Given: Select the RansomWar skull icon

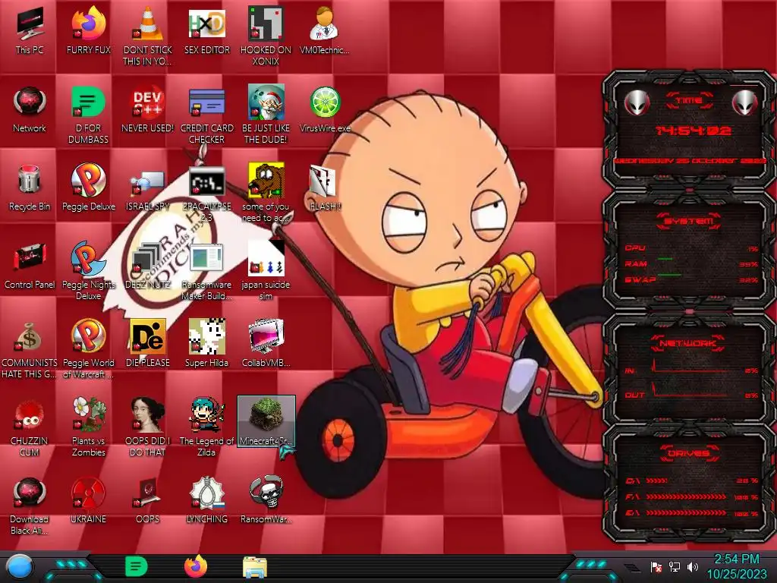Looking at the screenshot, I should click(266, 499).
